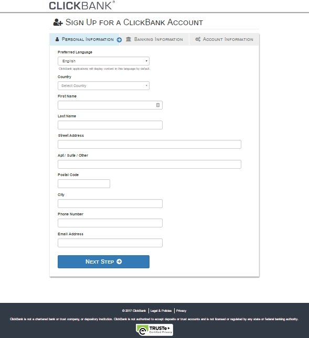Click the Phone Number input field
Viewport: 309px width, 338px height.
pyautogui.click(x=110, y=223)
